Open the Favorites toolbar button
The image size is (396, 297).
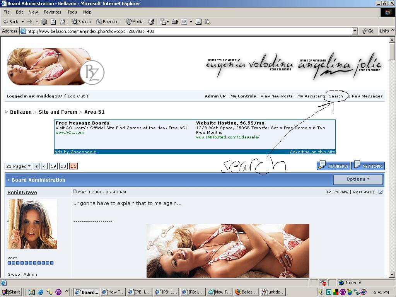(108, 22)
